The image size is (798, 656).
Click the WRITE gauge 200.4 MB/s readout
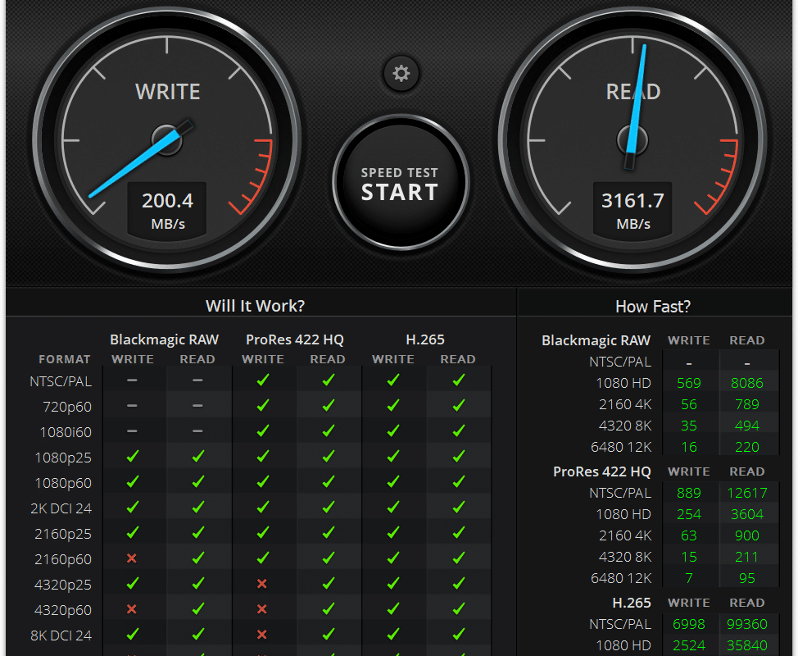(167, 210)
